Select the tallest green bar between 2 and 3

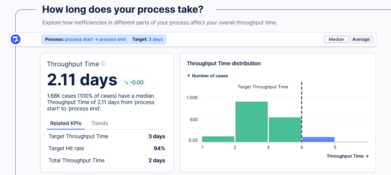tap(252, 122)
